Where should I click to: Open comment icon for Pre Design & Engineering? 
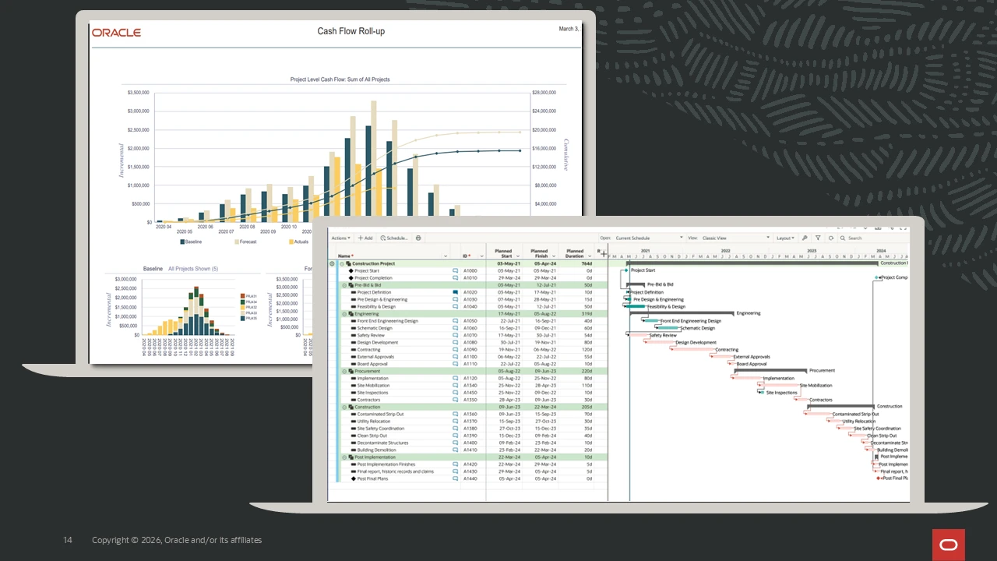click(456, 299)
